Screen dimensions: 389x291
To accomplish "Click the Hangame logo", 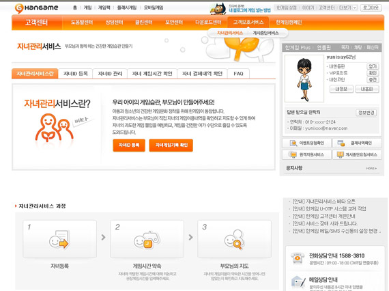I will pyautogui.click(x=36, y=8).
